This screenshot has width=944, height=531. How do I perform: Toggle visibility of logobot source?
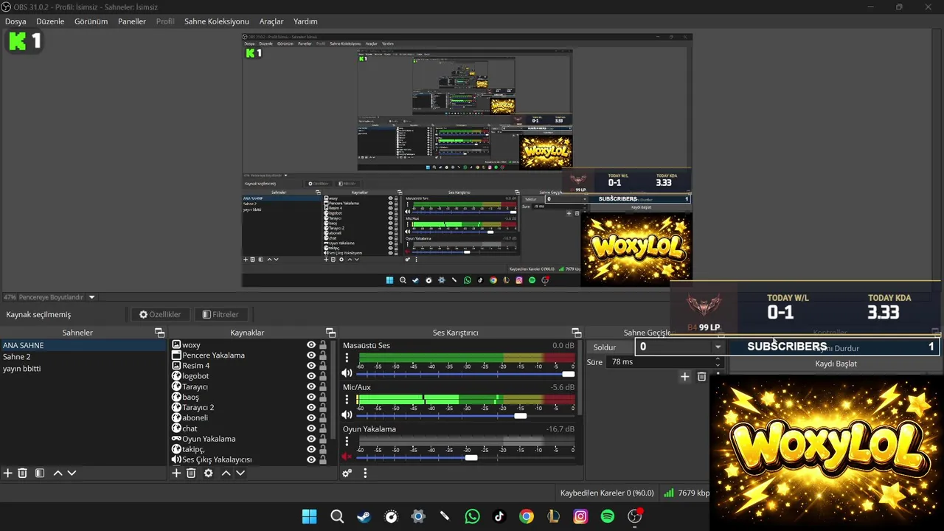pos(311,376)
